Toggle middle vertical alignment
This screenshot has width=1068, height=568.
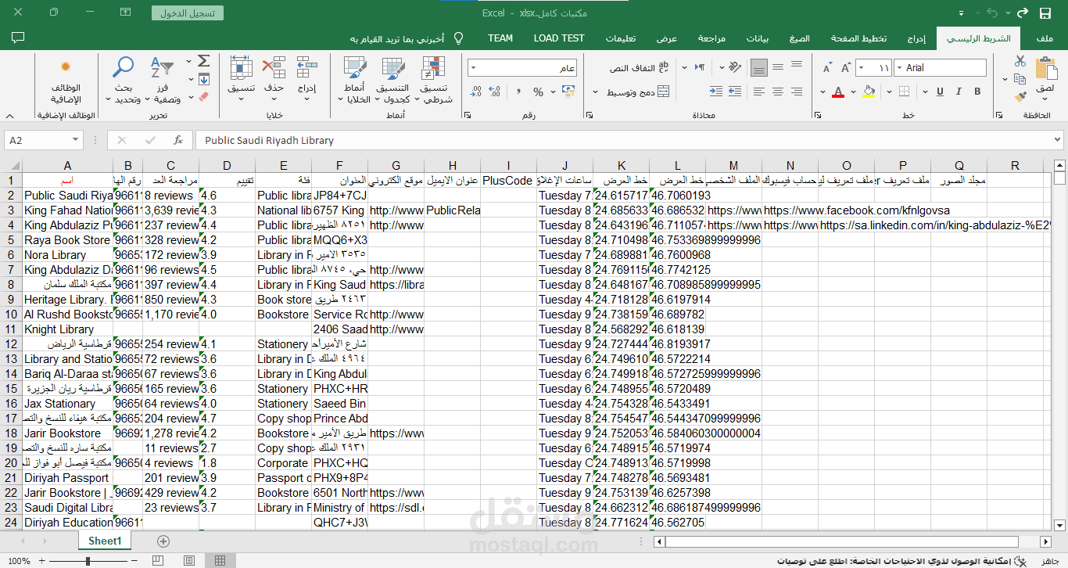778,68
